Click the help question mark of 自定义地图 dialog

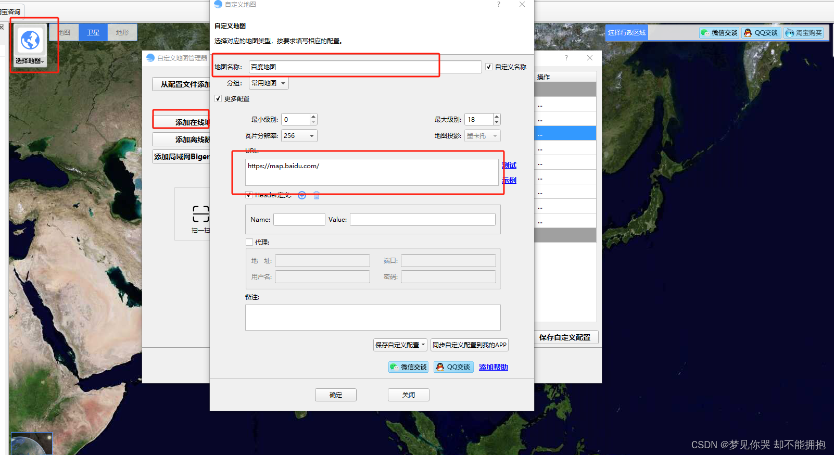(x=498, y=4)
